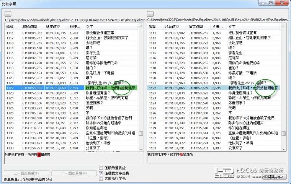The height and width of the screenshot is (184, 291).
Task: Click the 差異數量 status text
Action: point(28,179)
